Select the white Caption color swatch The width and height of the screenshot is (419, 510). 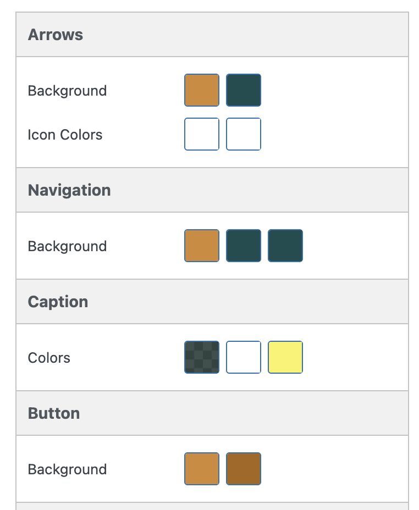pos(243,357)
